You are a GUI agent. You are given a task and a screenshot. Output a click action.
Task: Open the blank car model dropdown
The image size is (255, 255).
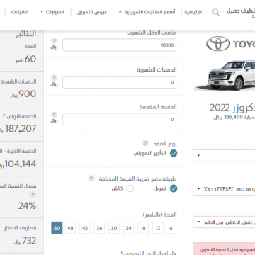(x=224, y=156)
